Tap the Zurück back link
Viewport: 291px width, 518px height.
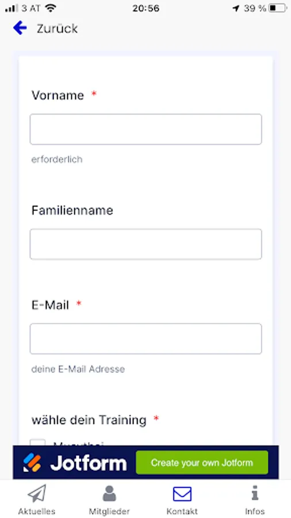pos(57,29)
